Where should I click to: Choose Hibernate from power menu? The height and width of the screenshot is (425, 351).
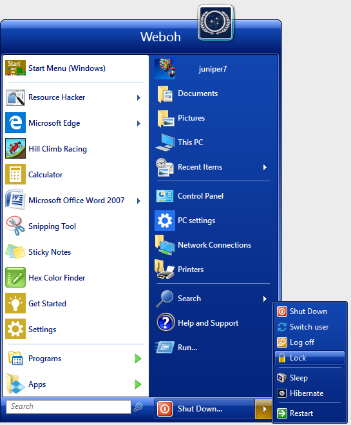click(310, 393)
